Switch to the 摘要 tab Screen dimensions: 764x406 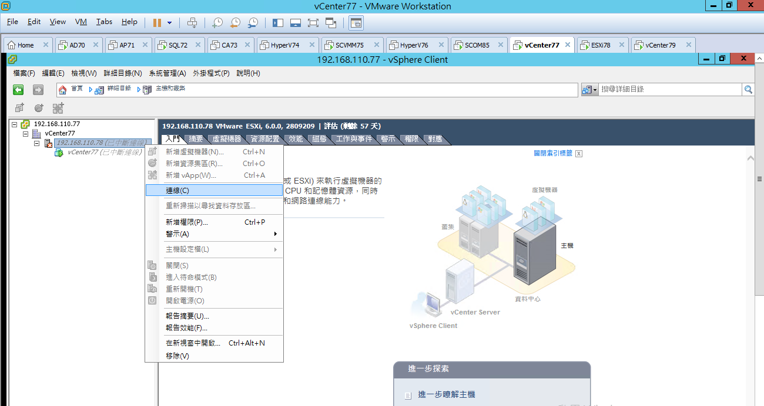coord(195,139)
